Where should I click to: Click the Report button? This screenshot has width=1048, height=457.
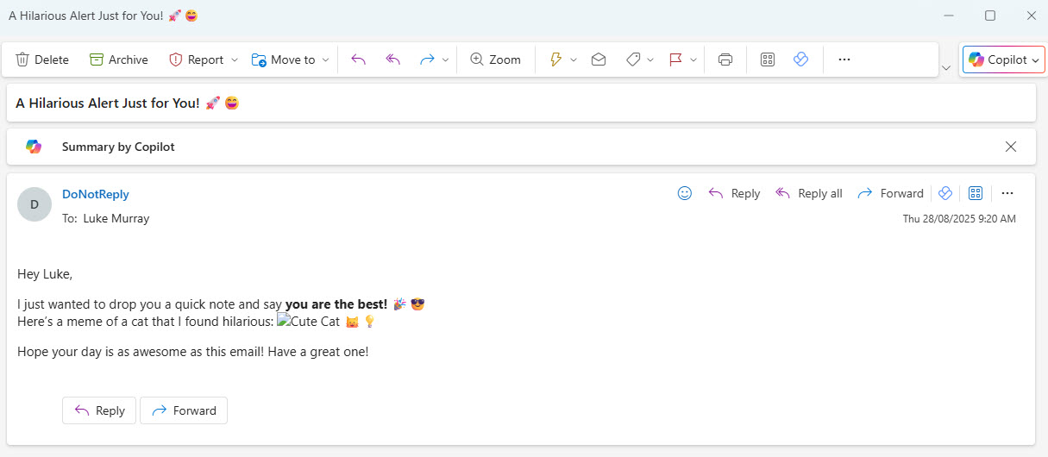click(196, 59)
